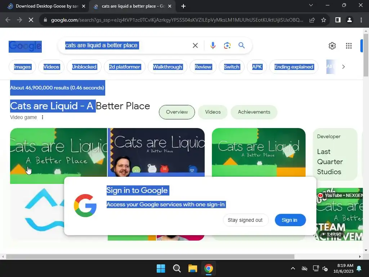Bookmark this page with the star icon

(x=324, y=20)
